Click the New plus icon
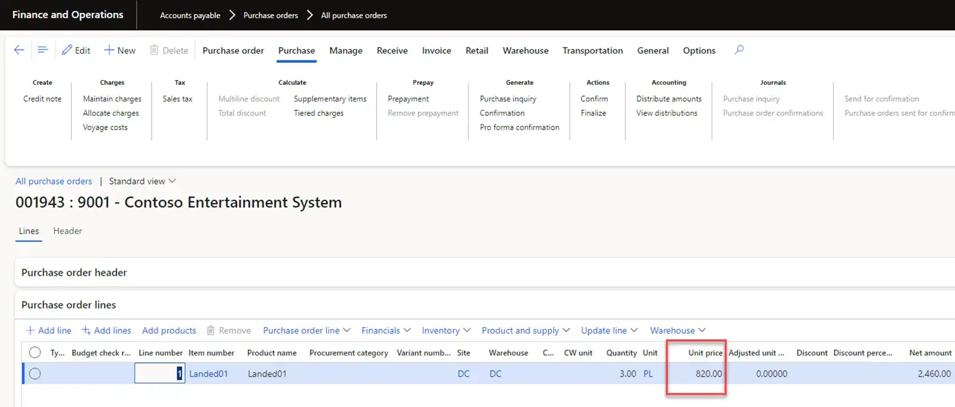This screenshot has height=407, width=955. (x=109, y=50)
